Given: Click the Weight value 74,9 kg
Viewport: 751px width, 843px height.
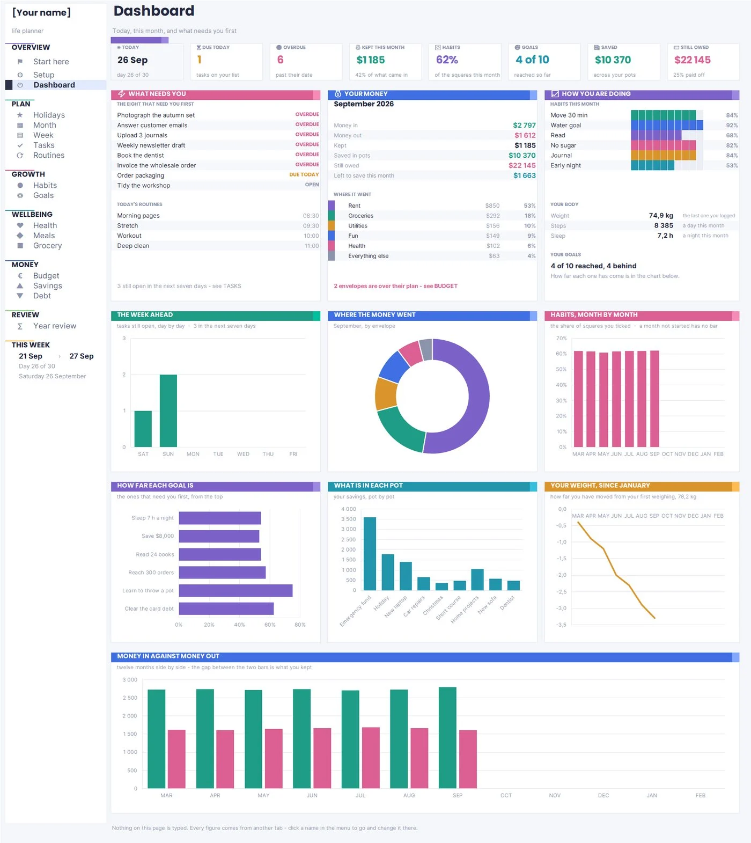Looking at the screenshot, I should click(x=661, y=216).
